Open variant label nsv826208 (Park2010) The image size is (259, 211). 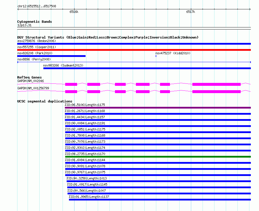(x=35, y=53)
